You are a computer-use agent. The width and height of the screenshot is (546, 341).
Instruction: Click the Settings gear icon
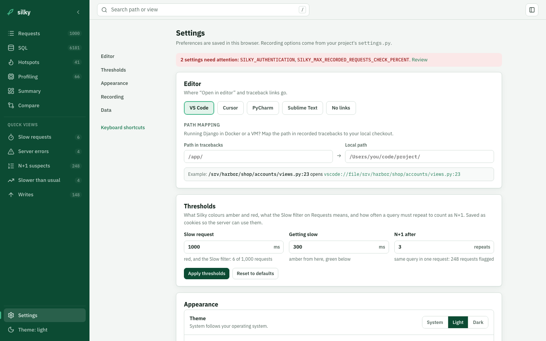(11, 315)
